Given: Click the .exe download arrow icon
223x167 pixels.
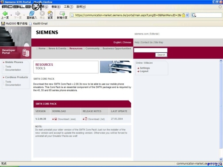Looking at the screenshot, I should [x=53, y=119].
